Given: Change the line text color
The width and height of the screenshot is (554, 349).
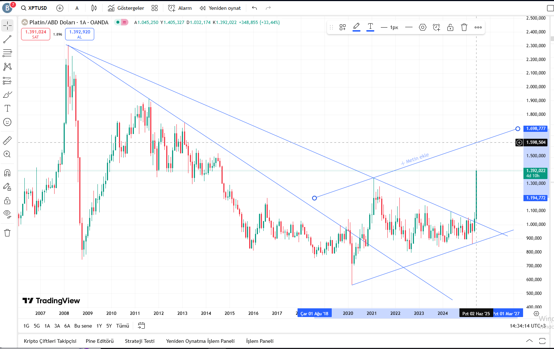Looking at the screenshot, I should tap(370, 27).
